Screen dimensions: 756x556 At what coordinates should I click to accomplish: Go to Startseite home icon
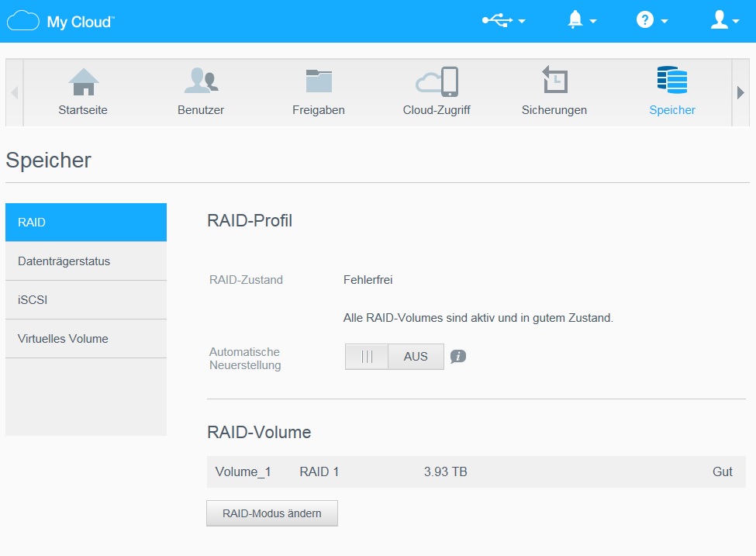(x=84, y=81)
